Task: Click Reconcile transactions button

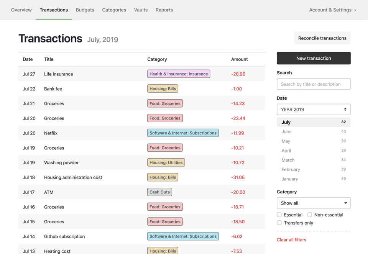Action: coord(322,38)
